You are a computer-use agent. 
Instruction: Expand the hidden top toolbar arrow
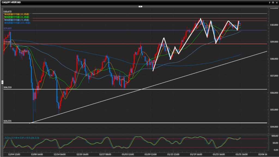[140, 6]
